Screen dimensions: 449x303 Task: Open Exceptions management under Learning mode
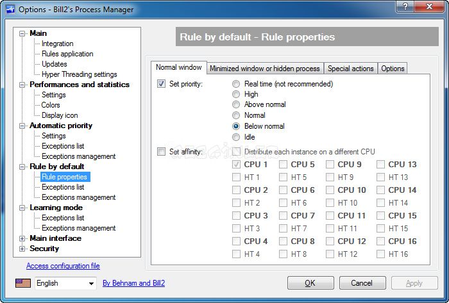[x=78, y=228]
